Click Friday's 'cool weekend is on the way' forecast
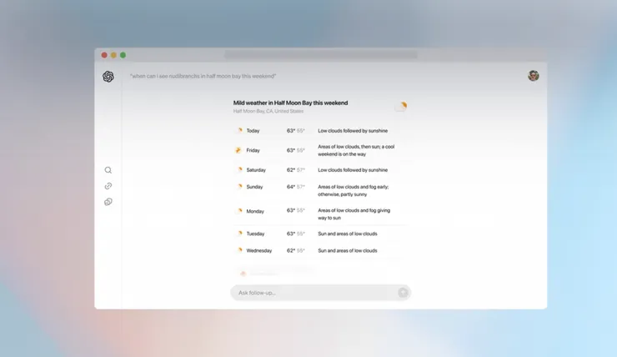Image resolution: width=617 pixels, height=357 pixels. [356, 150]
